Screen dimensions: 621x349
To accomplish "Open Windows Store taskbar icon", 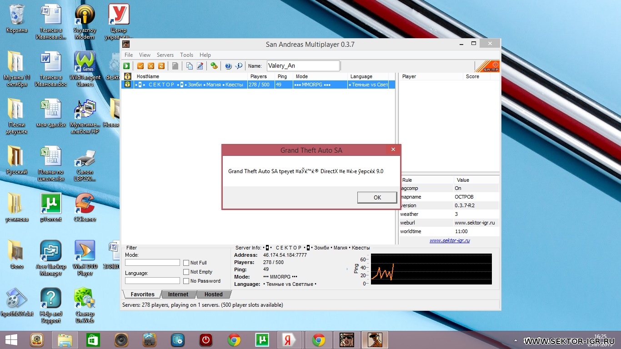I will [93, 340].
